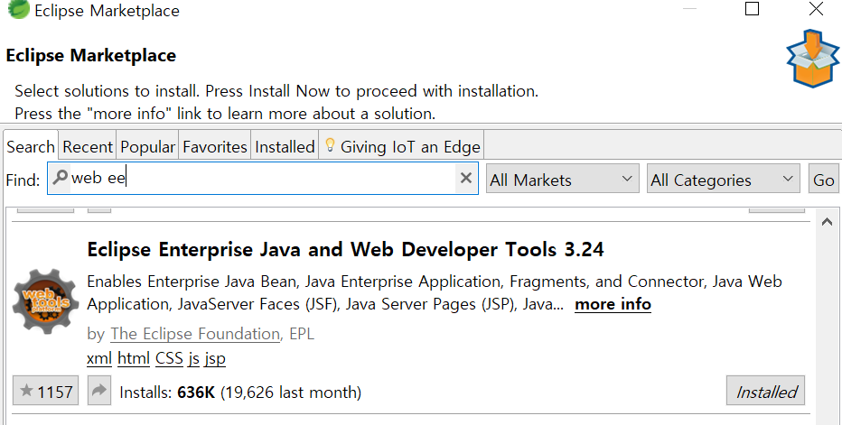
Task: Click the Eclipse logo in the title bar
Action: pos(18,9)
